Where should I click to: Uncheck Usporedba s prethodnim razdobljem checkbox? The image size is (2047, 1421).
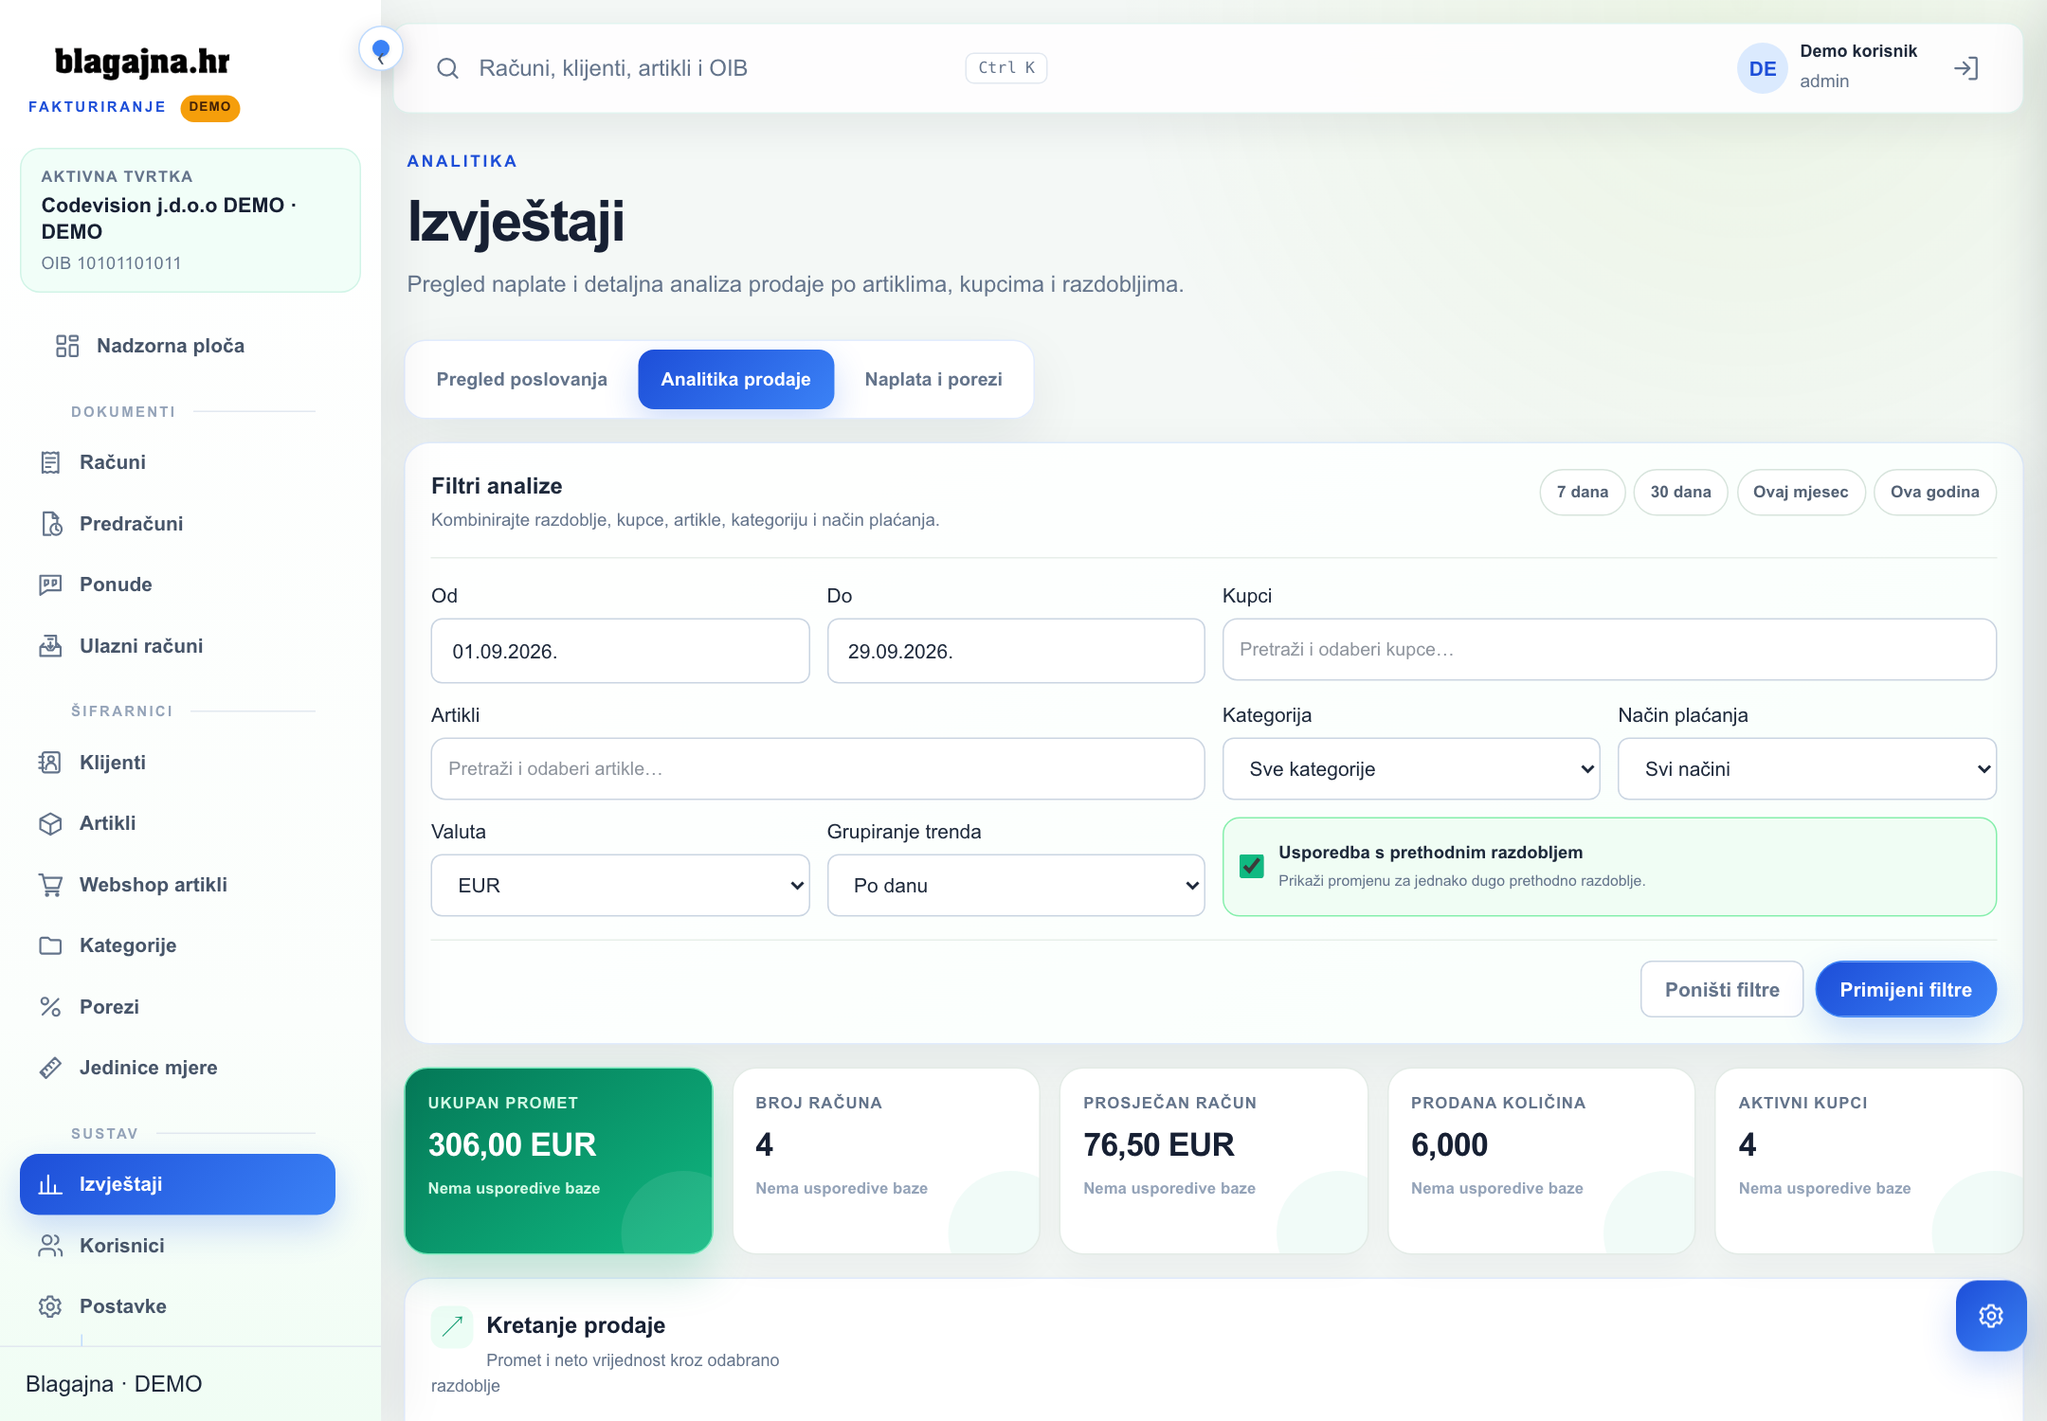pyautogui.click(x=1252, y=866)
